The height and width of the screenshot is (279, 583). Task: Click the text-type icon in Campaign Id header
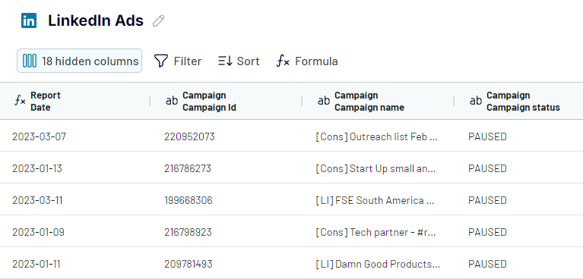pos(172,101)
